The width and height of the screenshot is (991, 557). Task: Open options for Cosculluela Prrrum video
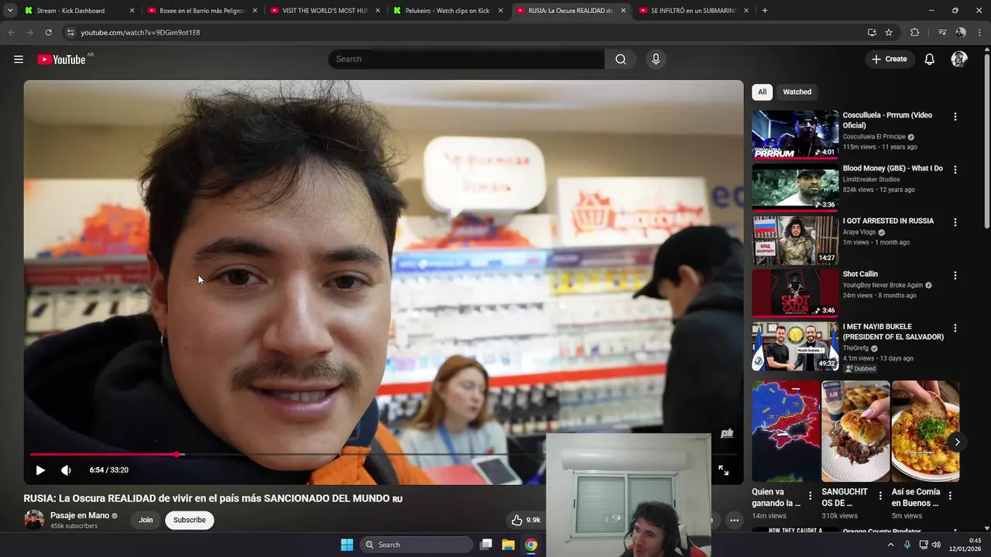pos(955,117)
